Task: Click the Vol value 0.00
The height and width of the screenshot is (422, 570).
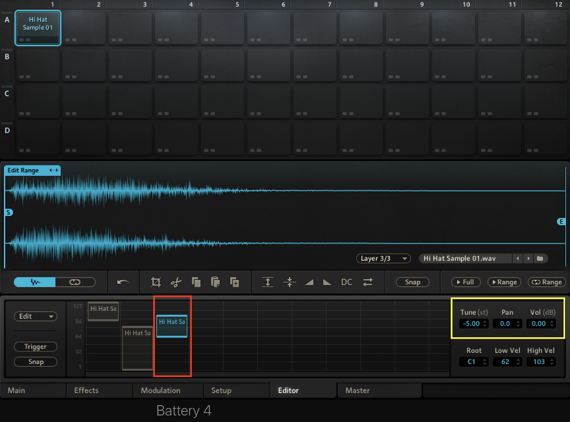Action: (538, 324)
